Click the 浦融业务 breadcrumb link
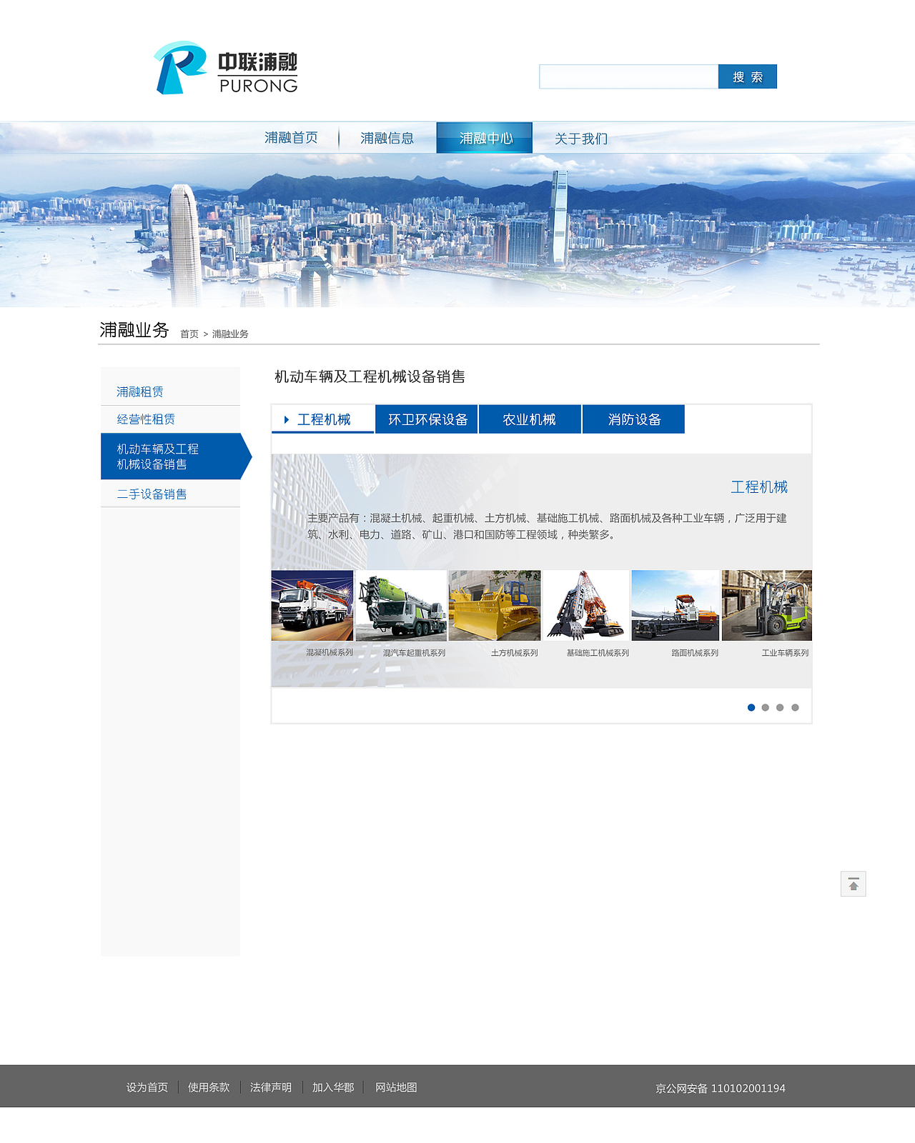 pos(230,334)
